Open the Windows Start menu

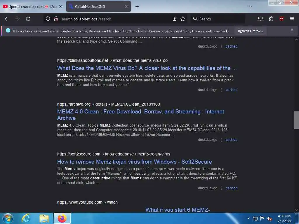pyautogui.click(x=8, y=218)
